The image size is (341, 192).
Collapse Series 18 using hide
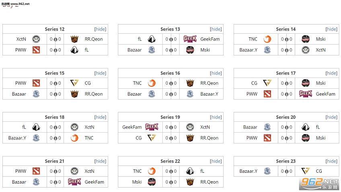pyautogui.click(x=101, y=117)
